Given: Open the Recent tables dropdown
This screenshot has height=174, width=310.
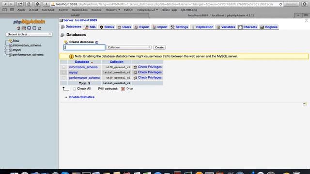Looking at the screenshot, I should (29, 34).
